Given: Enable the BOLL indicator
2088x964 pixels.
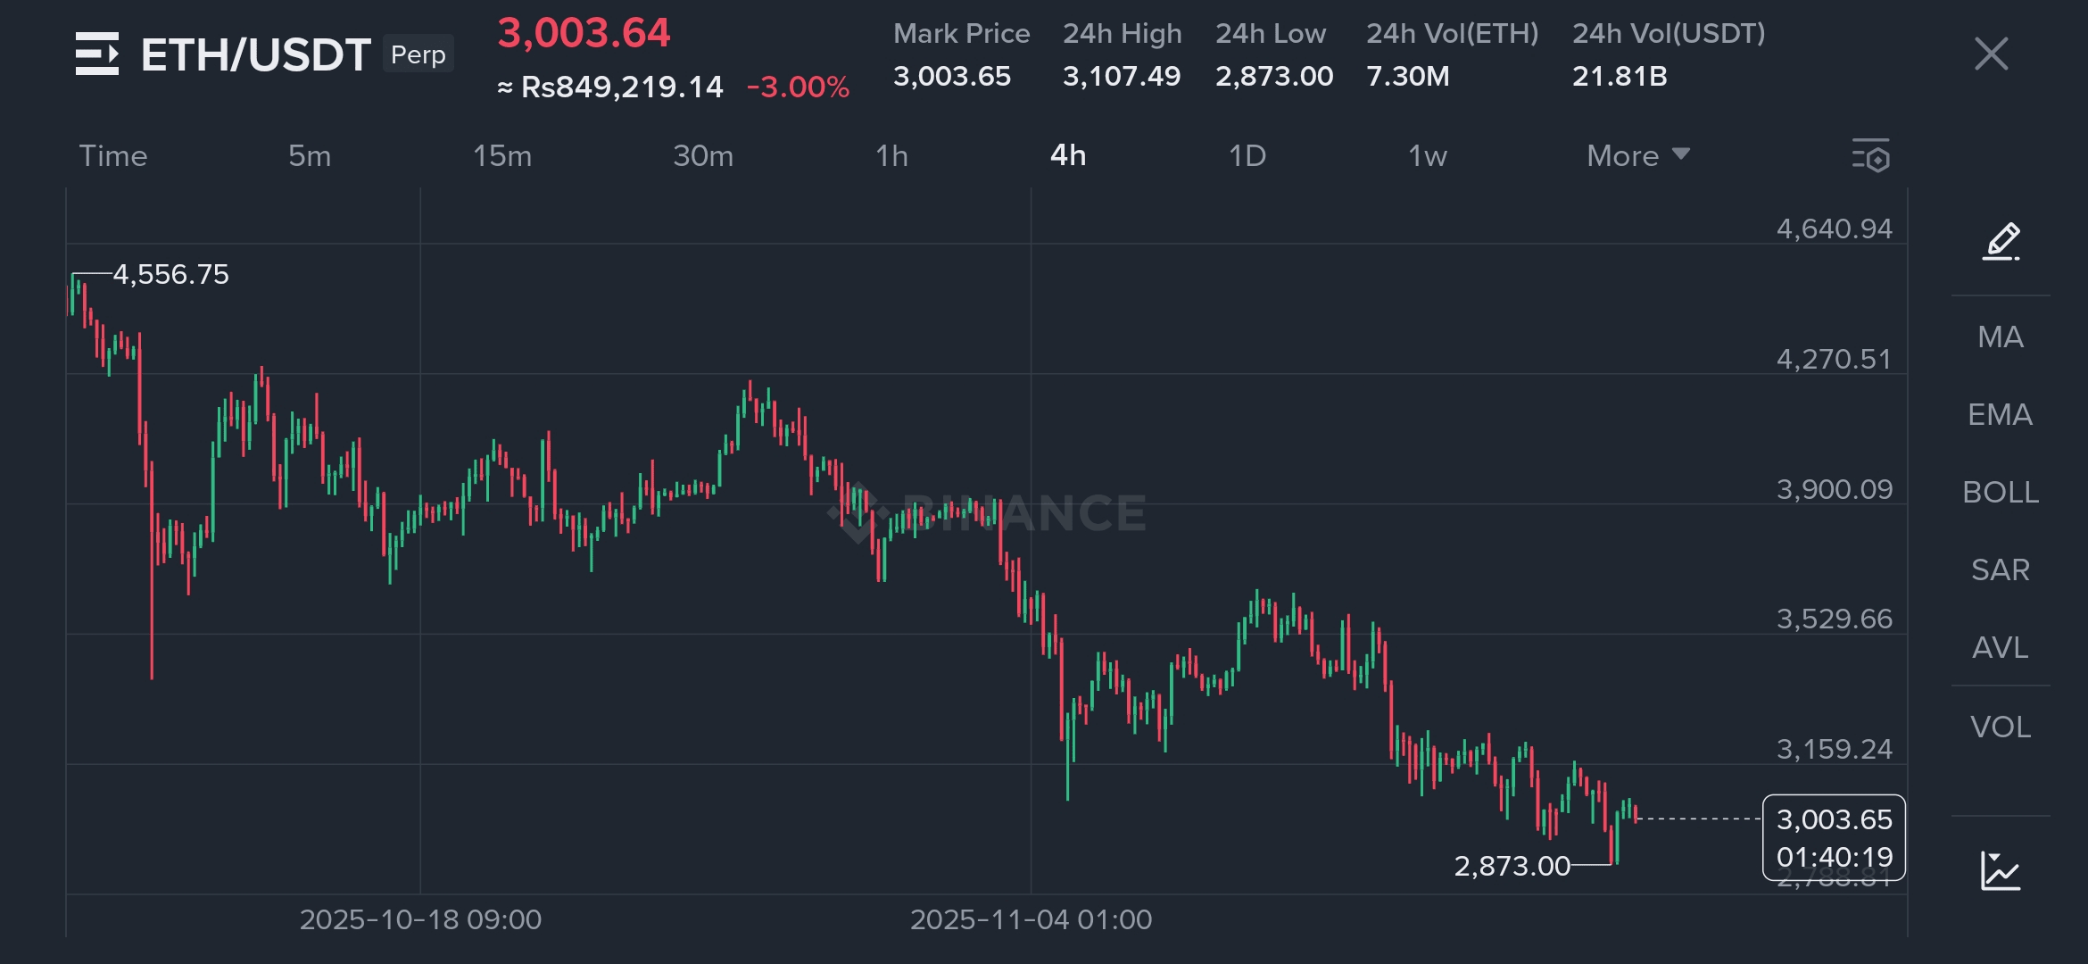Looking at the screenshot, I should [2000, 492].
